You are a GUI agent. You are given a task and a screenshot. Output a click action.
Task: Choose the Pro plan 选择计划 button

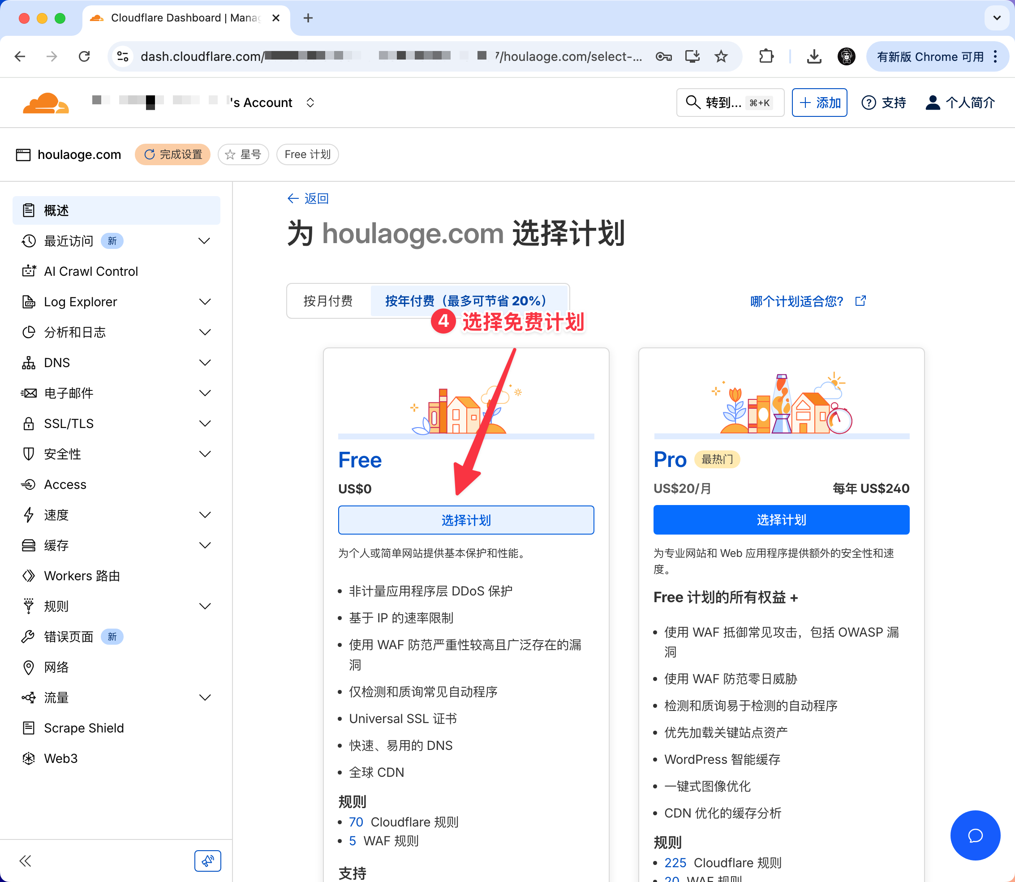781,520
